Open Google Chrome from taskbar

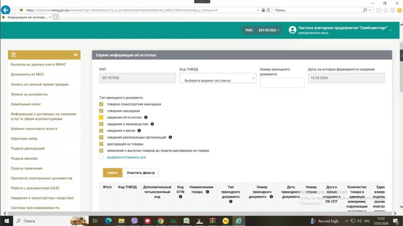[x=161, y=221]
